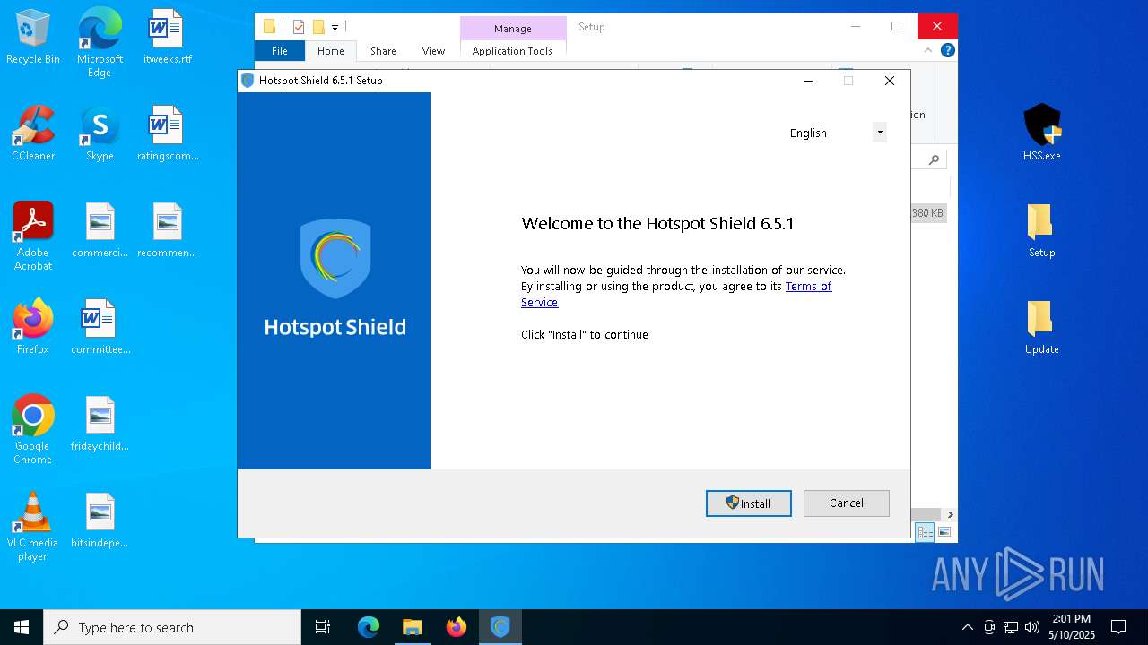This screenshot has width=1148, height=645.
Task: Close the Hotspot Shield Setup dialog
Action: pyautogui.click(x=890, y=81)
